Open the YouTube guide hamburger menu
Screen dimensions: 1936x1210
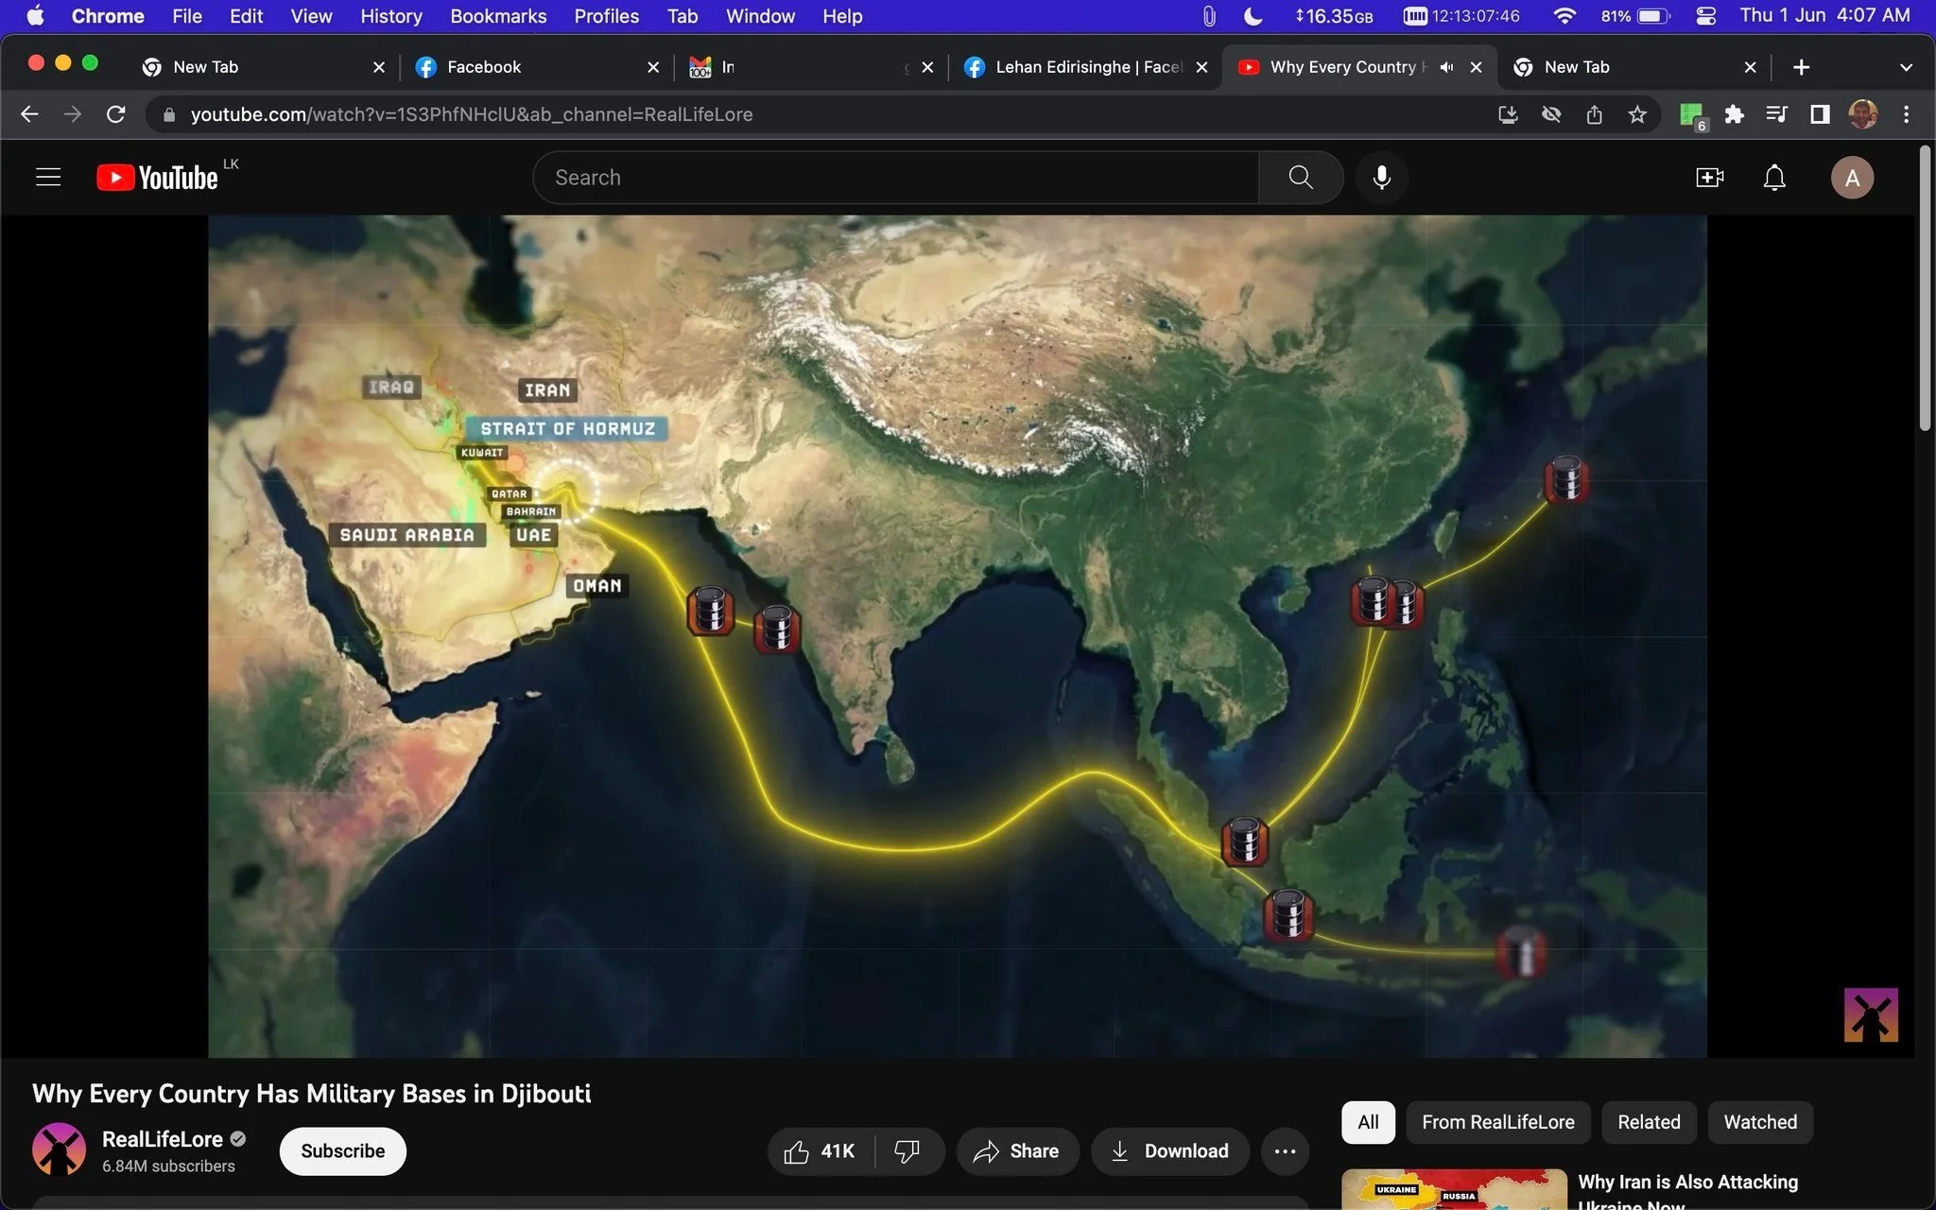tap(48, 178)
